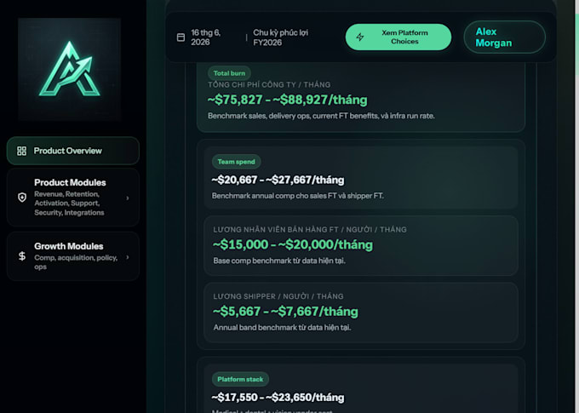Viewport: 579px width, 413px height.
Task: Click the ~$20,667 – ~$27,667/tháng value
Action: (278, 180)
